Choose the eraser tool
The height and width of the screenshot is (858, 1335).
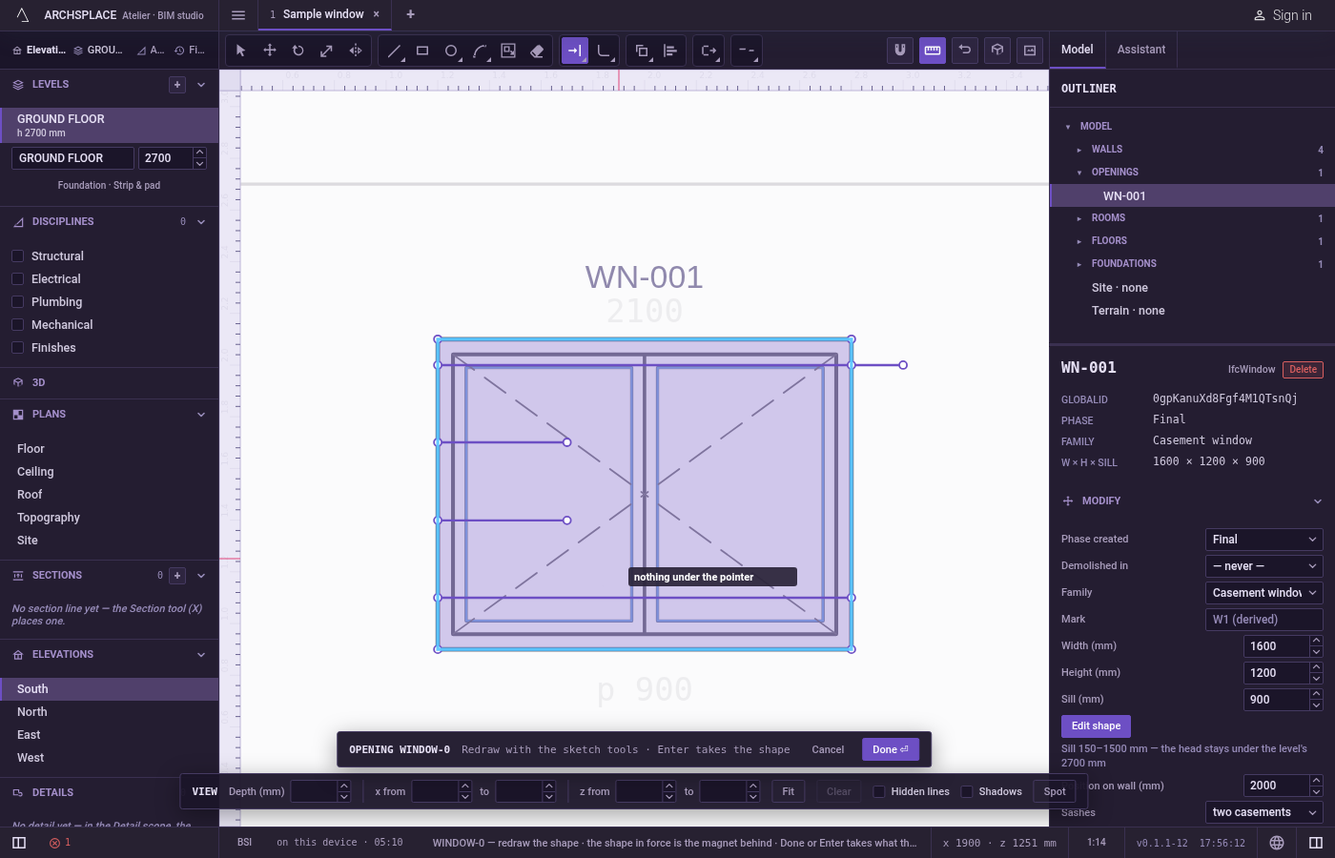(x=537, y=51)
